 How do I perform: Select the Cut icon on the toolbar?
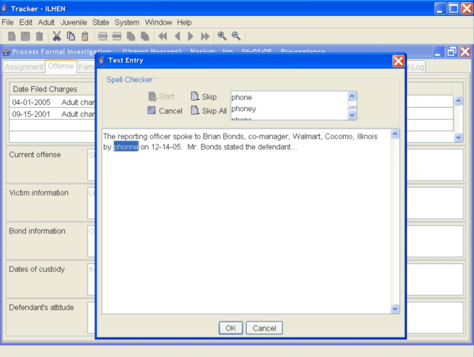(56, 36)
